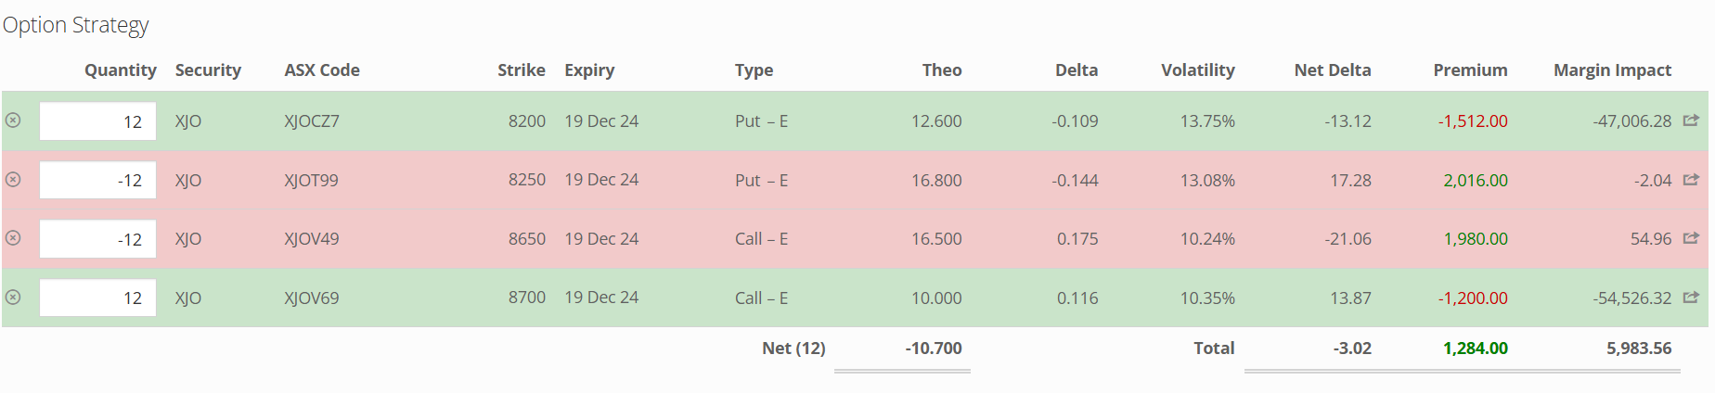Remove the XJOCZ7 put leg
1715x393 pixels.
point(13,120)
